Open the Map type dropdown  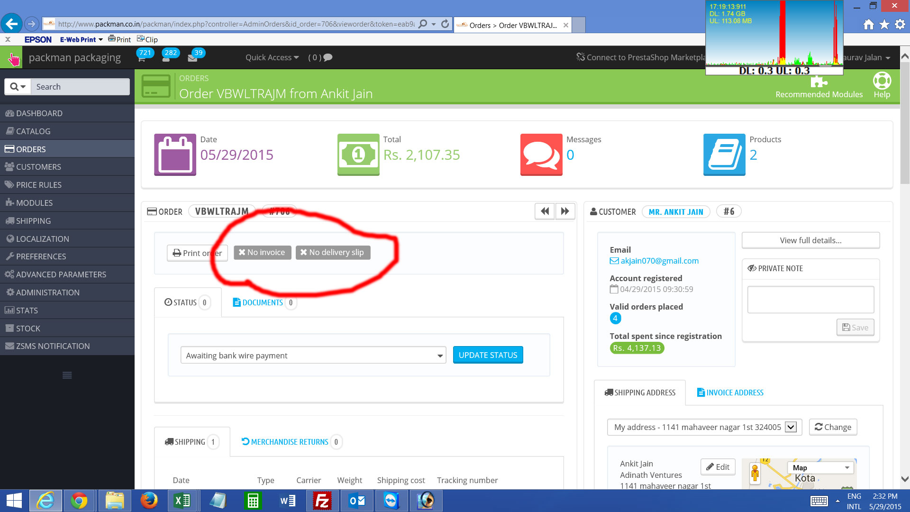pyautogui.click(x=820, y=467)
